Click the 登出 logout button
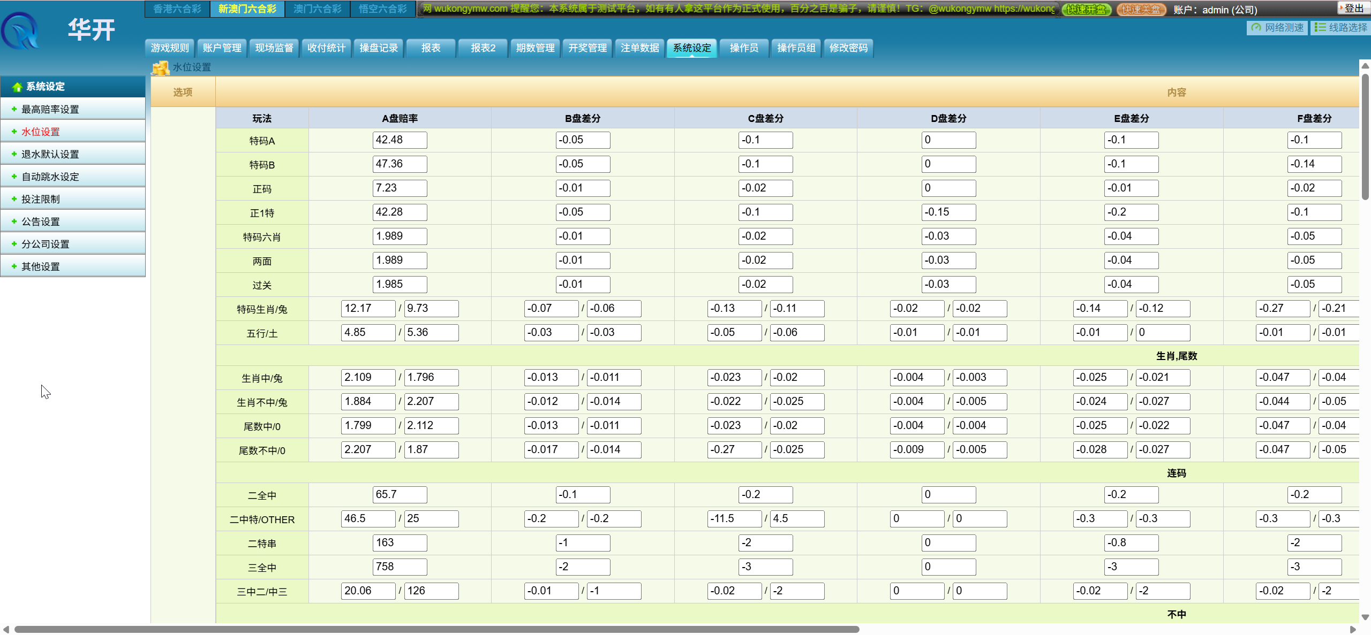This screenshot has width=1371, height=635. click(x=1353, y=8)
